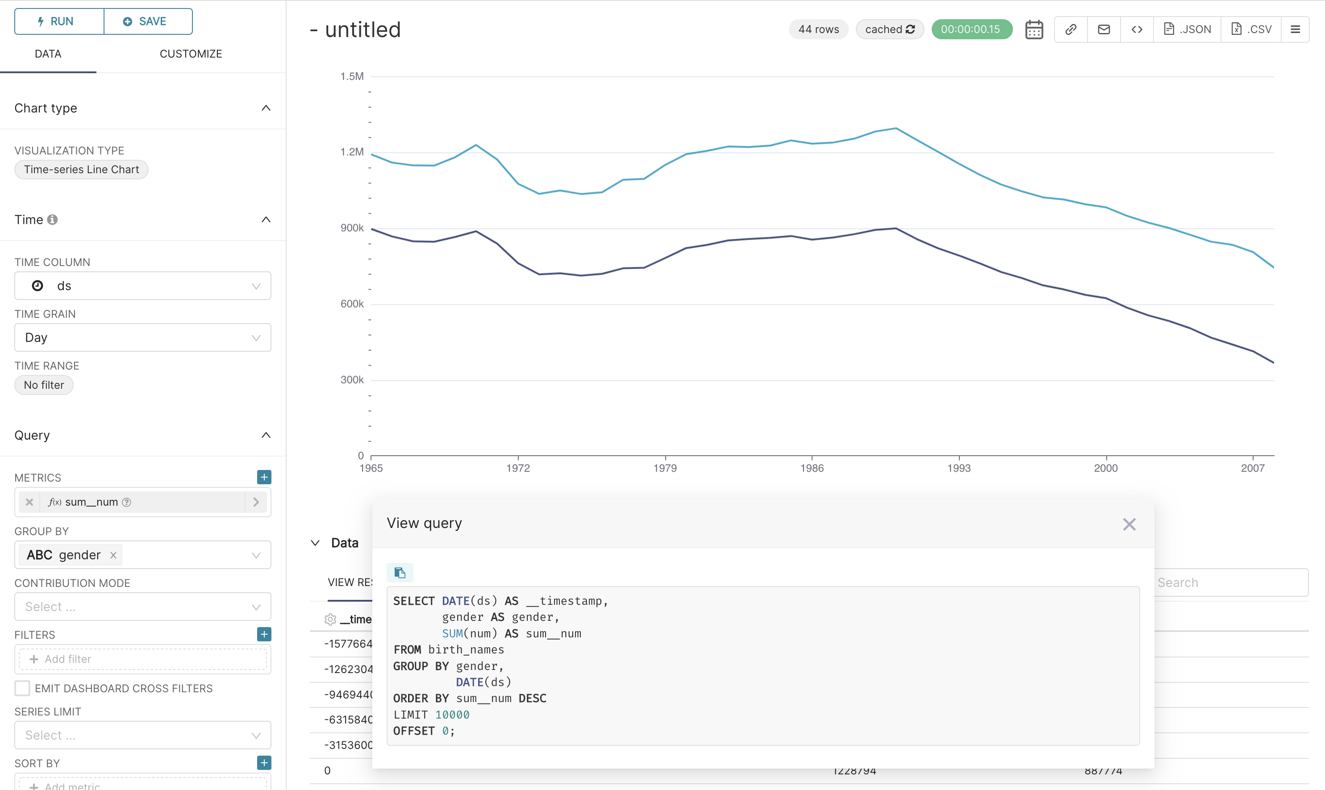Open the calendar scheduling options
This screenshot has height=790, width=1325.
tap(1033, 29)
